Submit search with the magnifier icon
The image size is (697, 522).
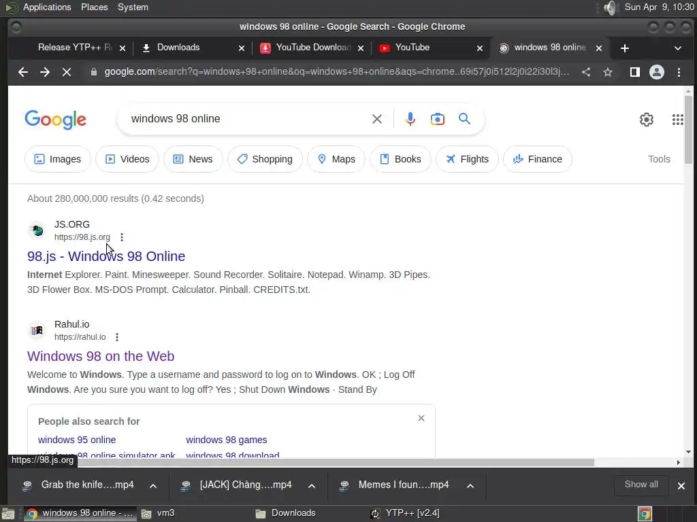click(464, 119)
